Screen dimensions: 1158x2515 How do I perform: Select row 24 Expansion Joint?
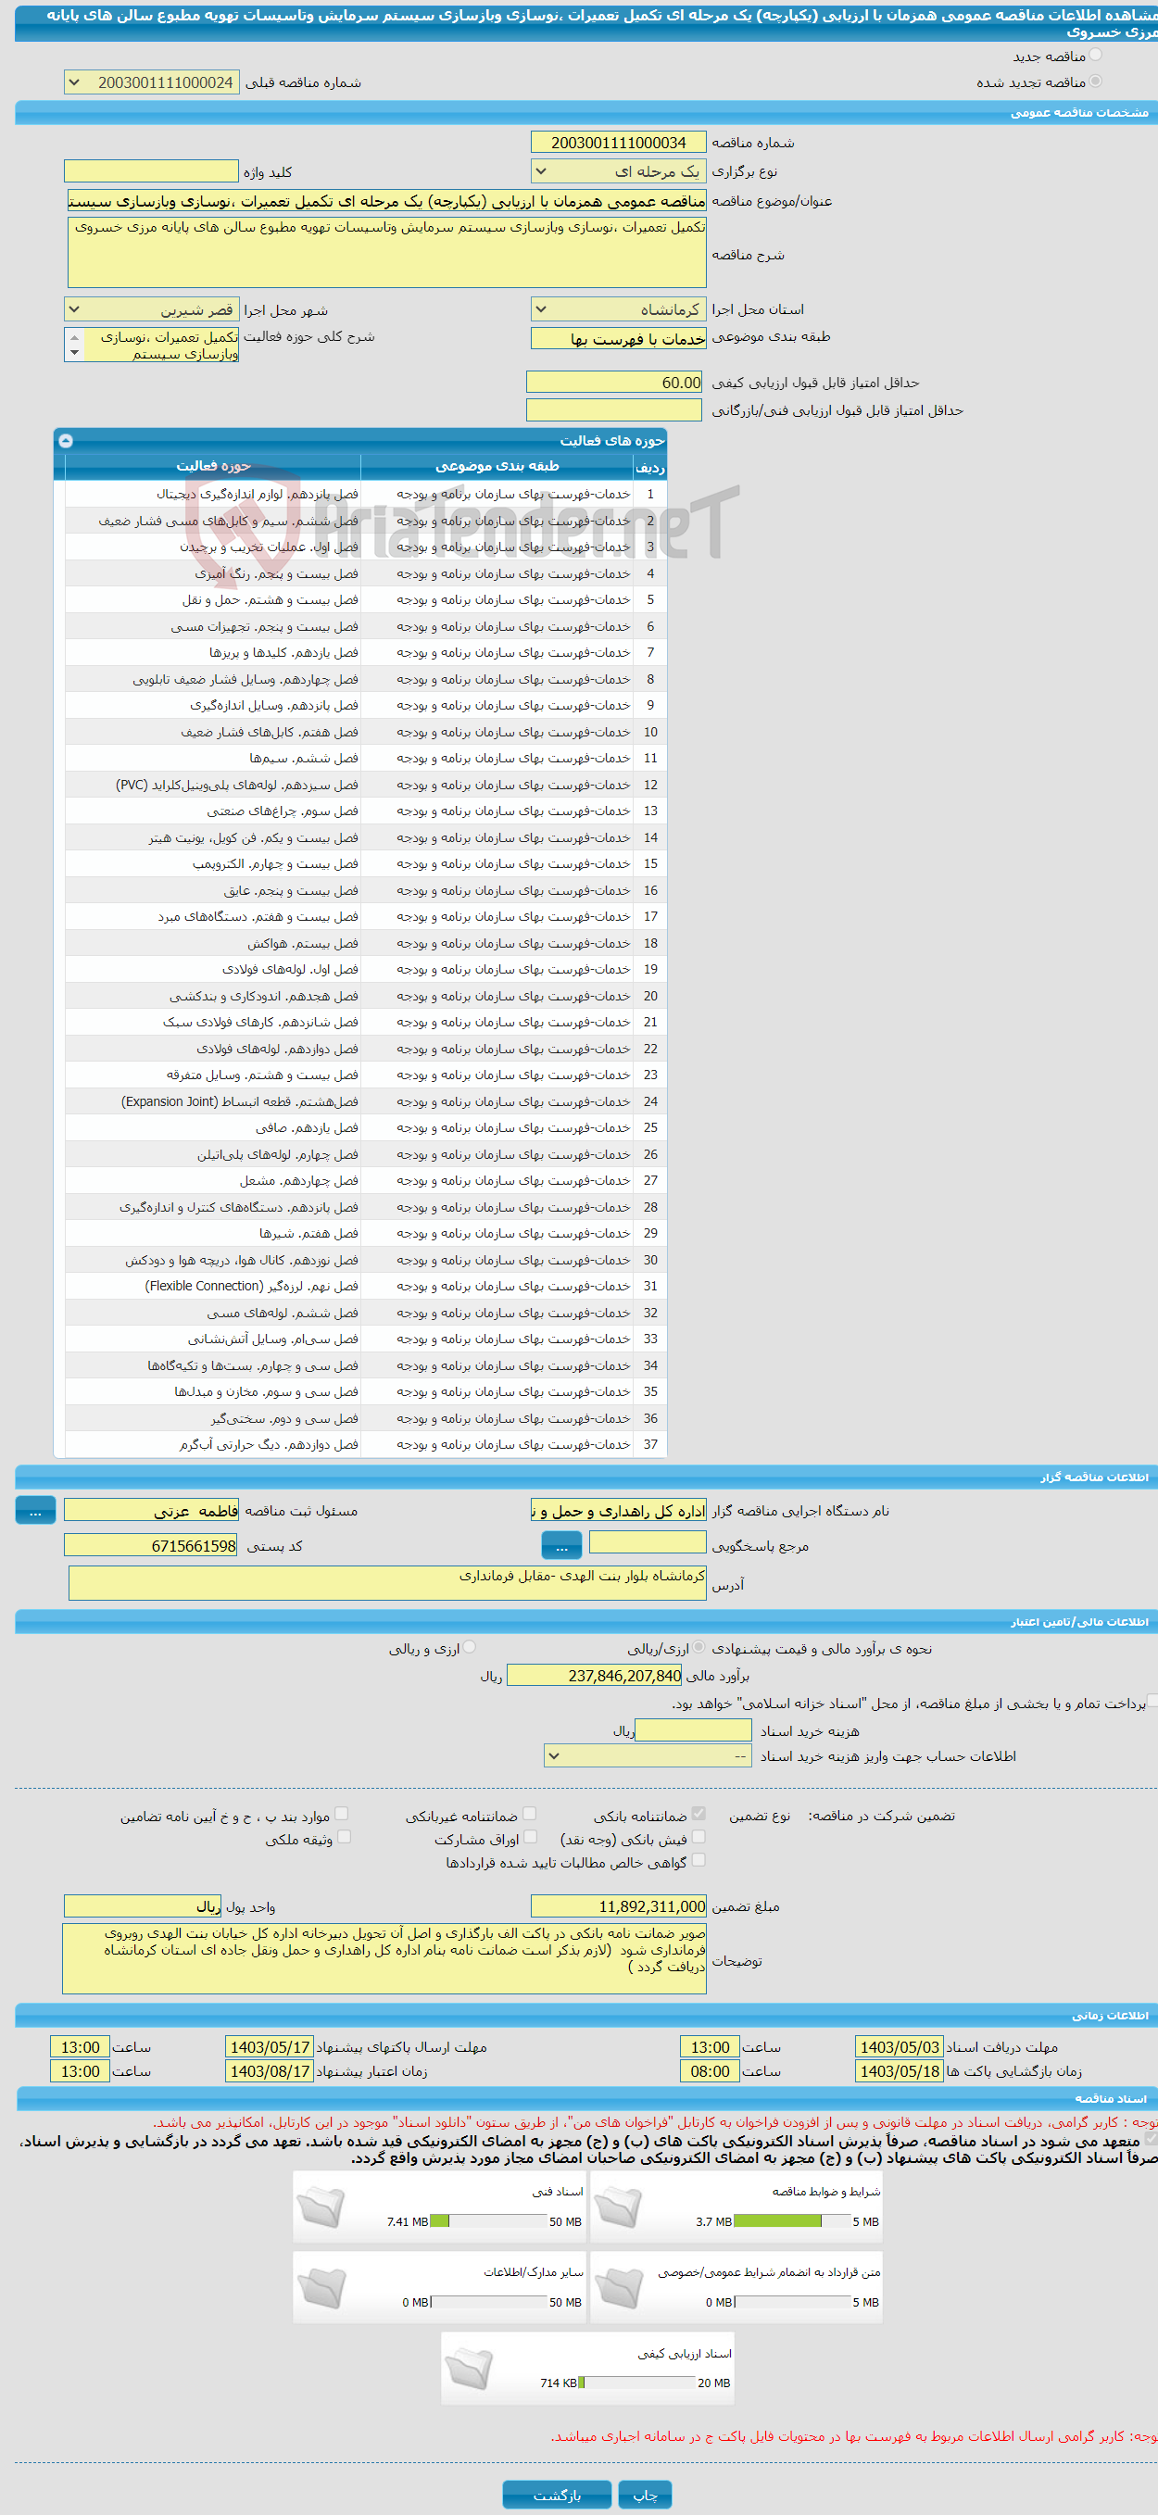click(x=365, y=1101)
